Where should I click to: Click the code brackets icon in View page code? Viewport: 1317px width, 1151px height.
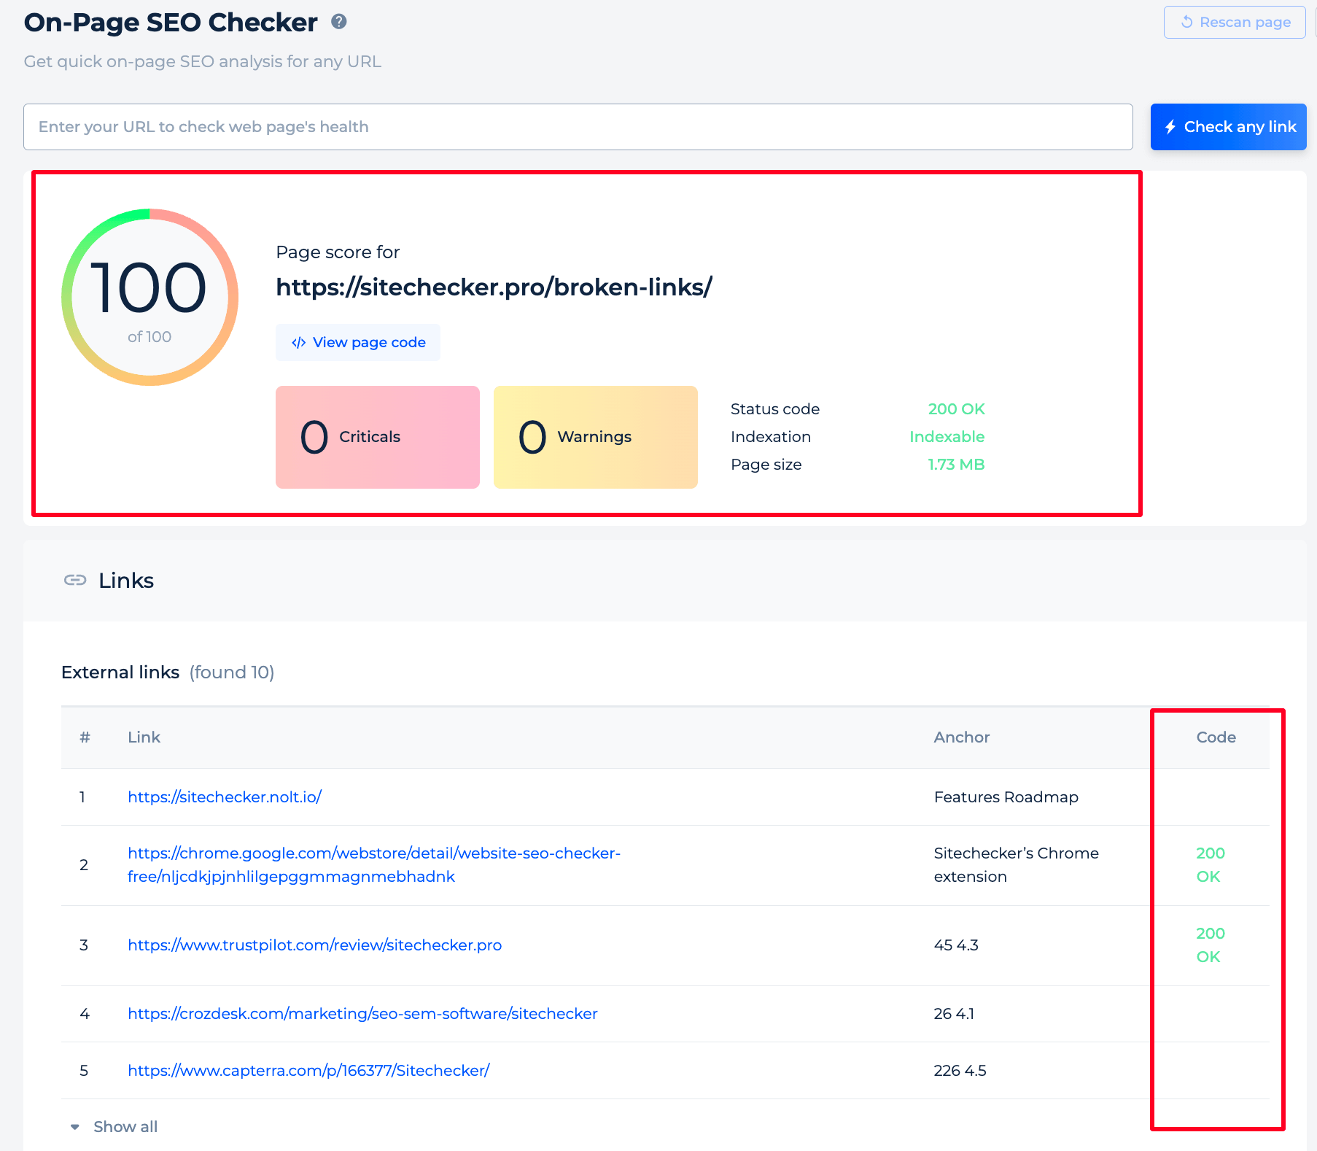(x=298, y=342)
